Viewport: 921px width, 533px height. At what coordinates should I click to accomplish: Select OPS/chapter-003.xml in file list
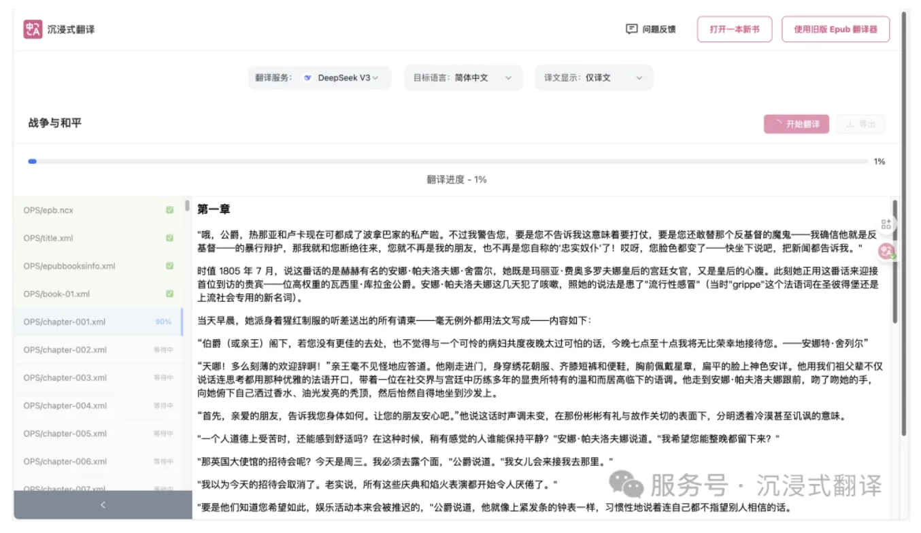click(65, 378)
